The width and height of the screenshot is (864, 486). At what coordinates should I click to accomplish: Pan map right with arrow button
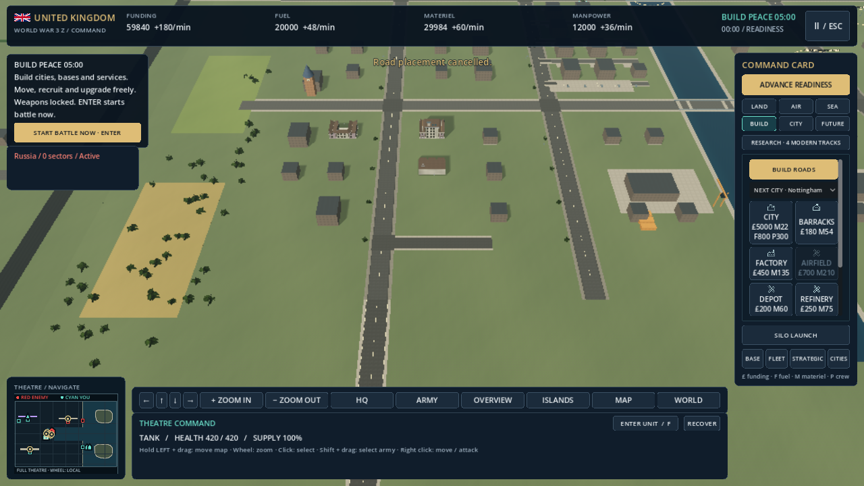coord(190,400)
